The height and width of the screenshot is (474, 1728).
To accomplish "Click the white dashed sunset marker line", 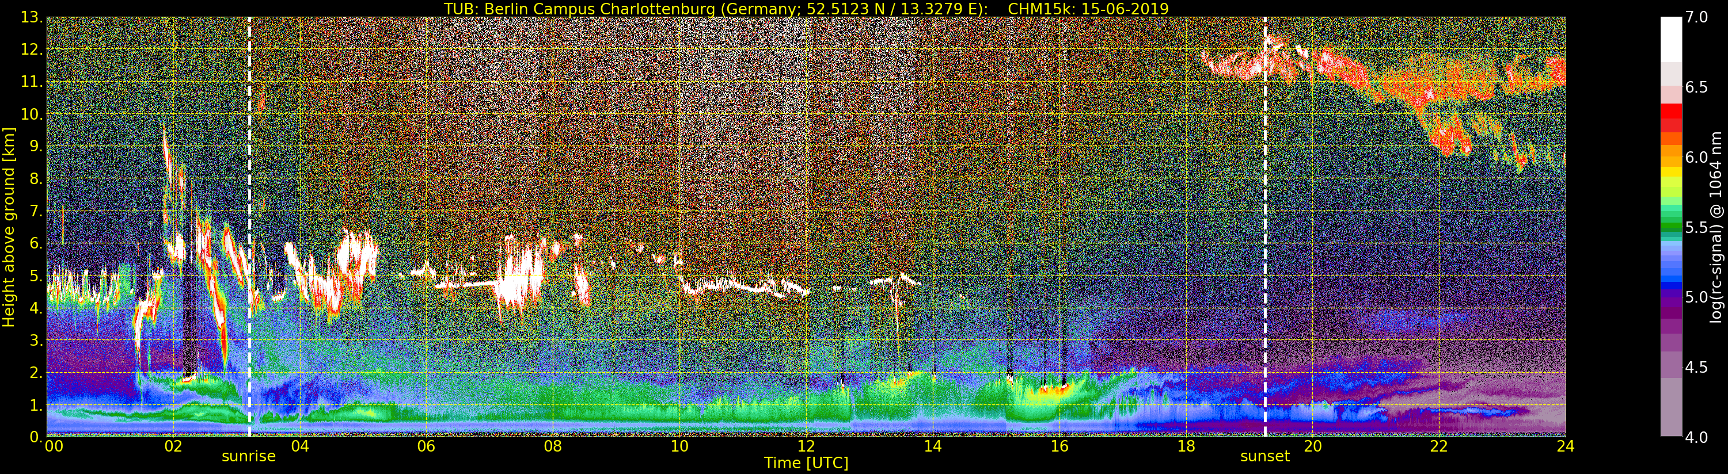I will pyautogui.click(x=1265, y=227).
